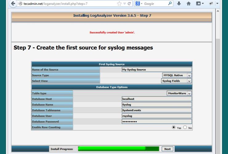Image resolution: width=228 pixels, height=154 pixels.
Task: Open the downloads arrow icon
Action: [x=179, y=4]
